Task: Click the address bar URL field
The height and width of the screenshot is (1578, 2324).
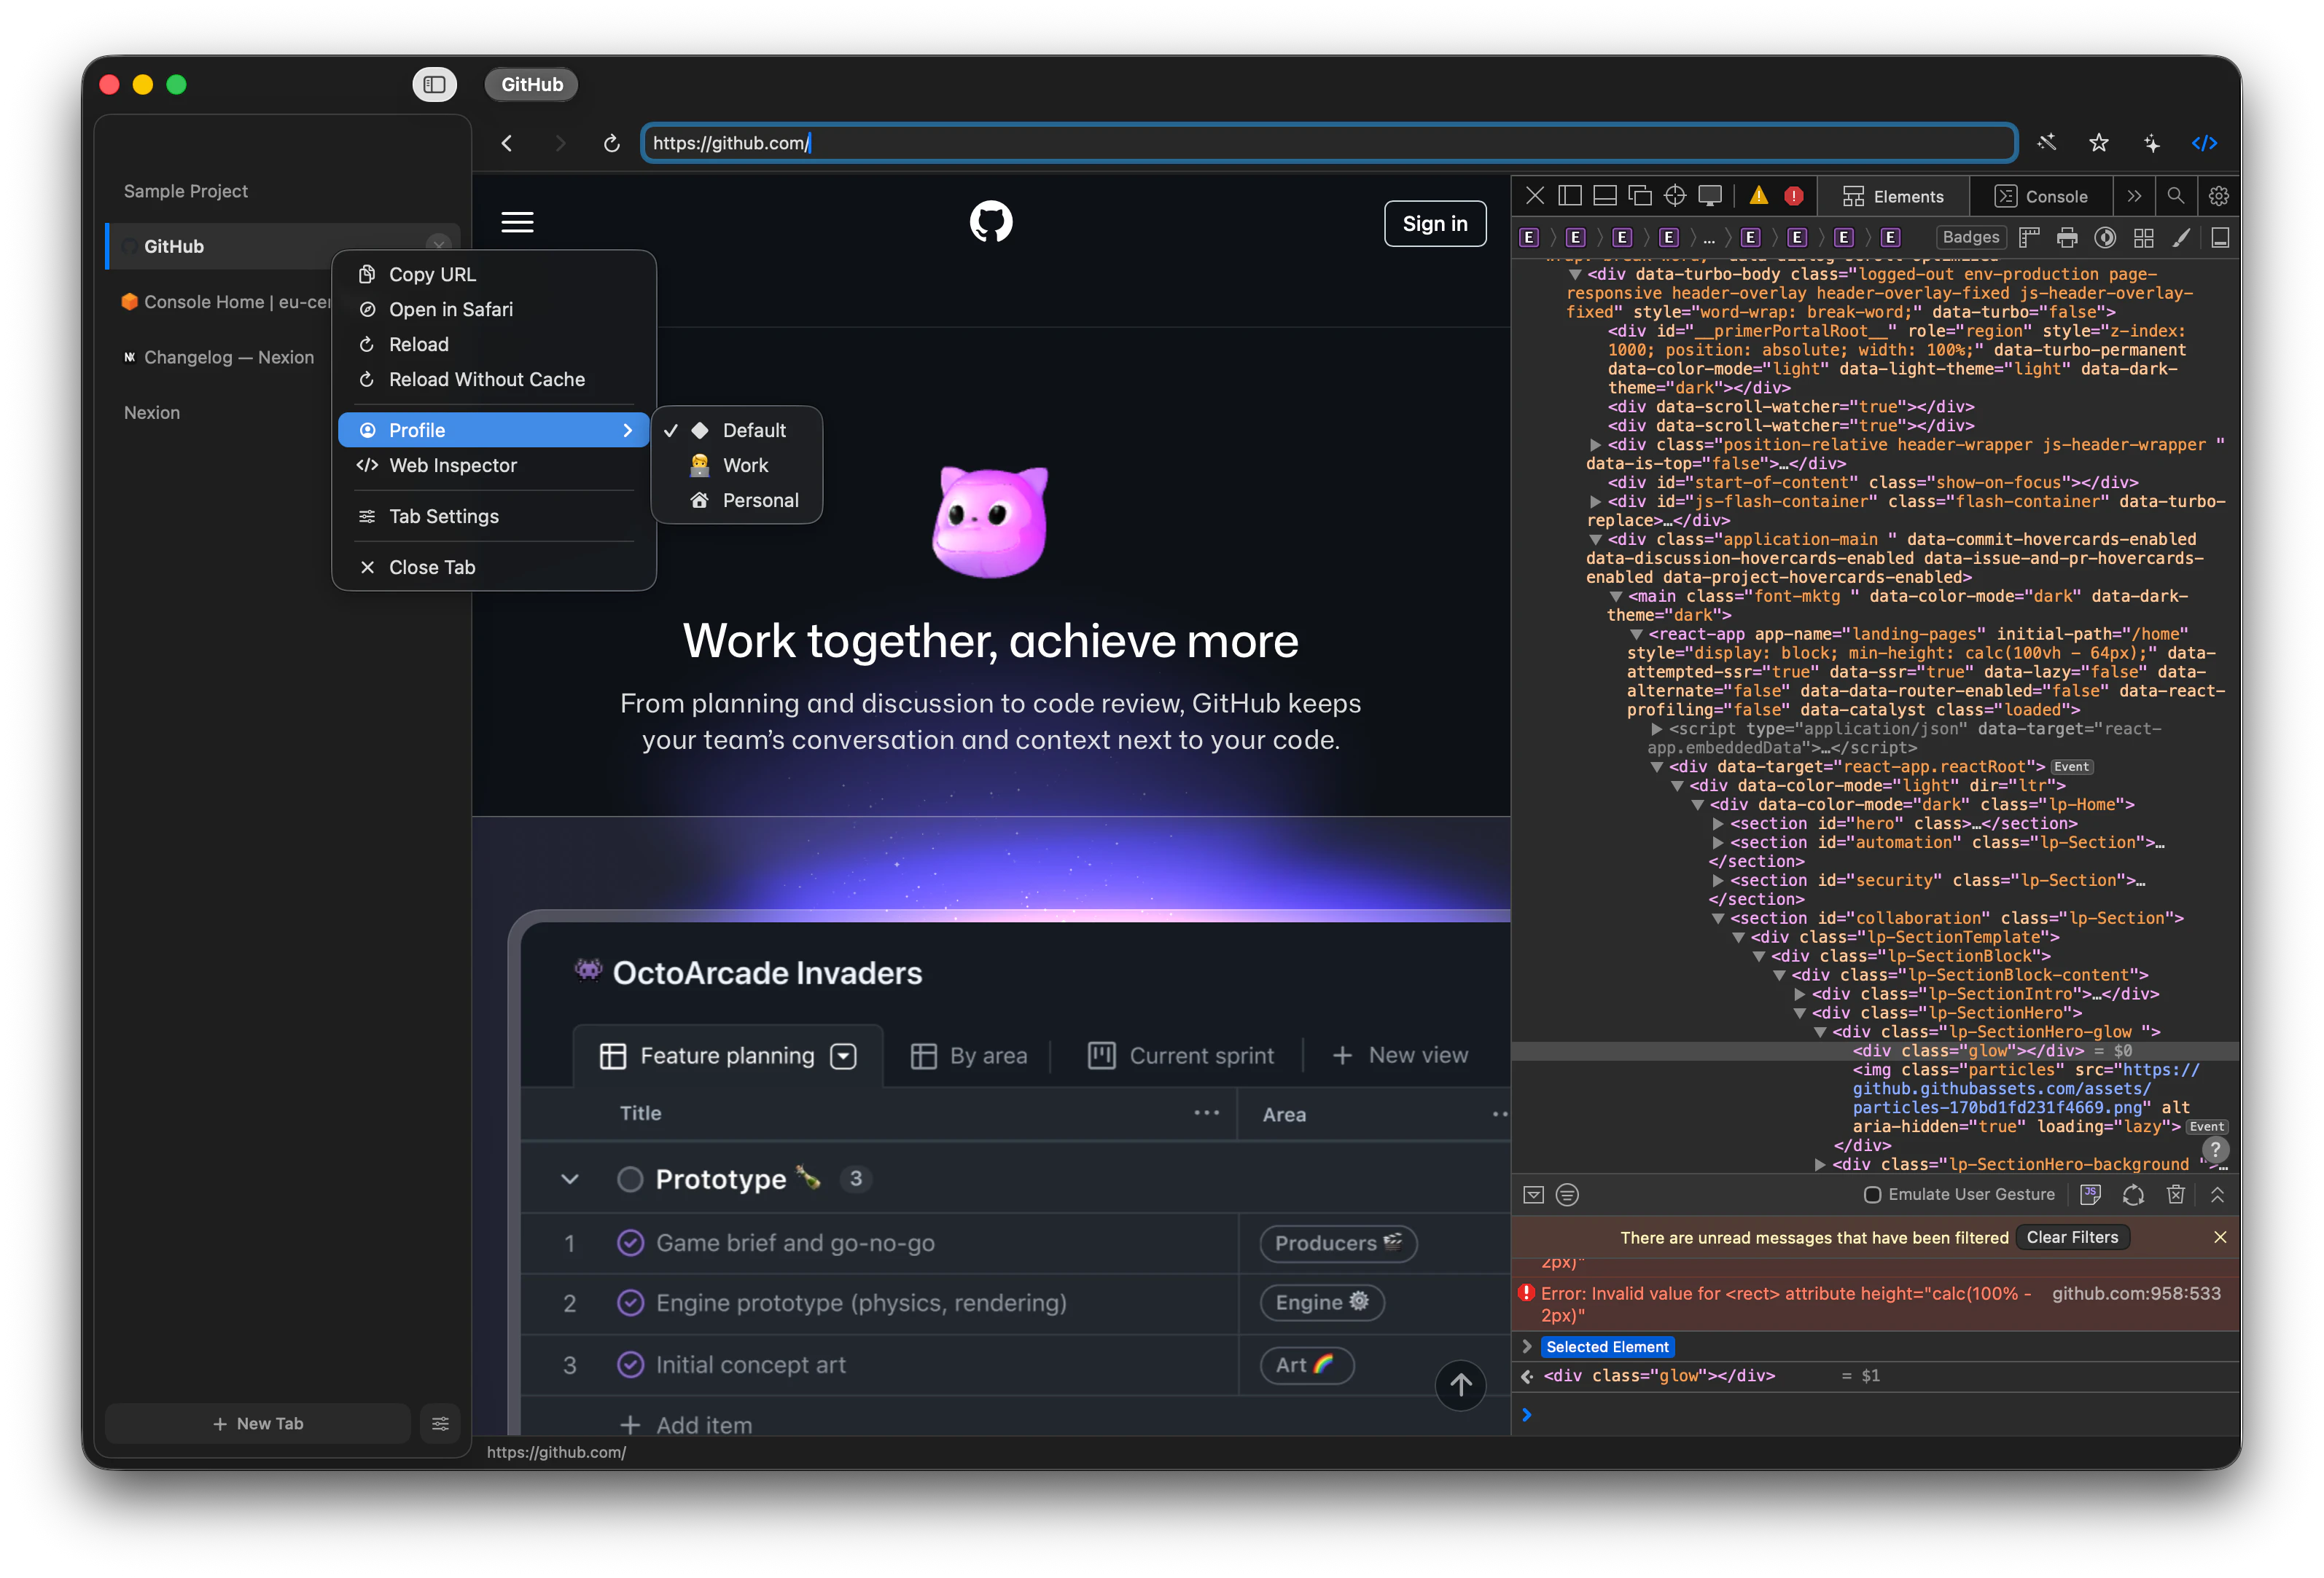Action: (x=1328, y=143)
